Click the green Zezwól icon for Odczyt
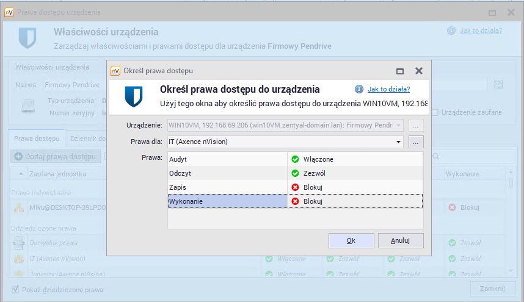The width and height of the screenshot is (524, 302). [x=295, y=173]
